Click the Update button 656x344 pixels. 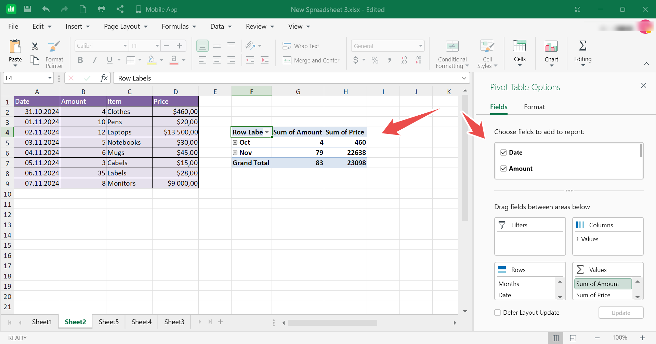pyautogui.click(x=621, y=313)
